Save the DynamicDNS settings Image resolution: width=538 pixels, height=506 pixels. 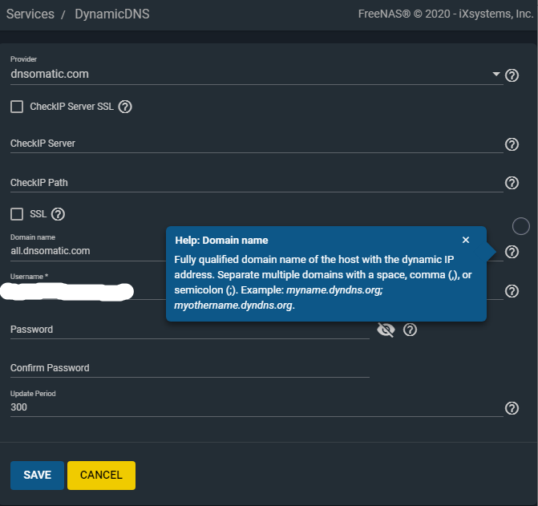(37, 475)
